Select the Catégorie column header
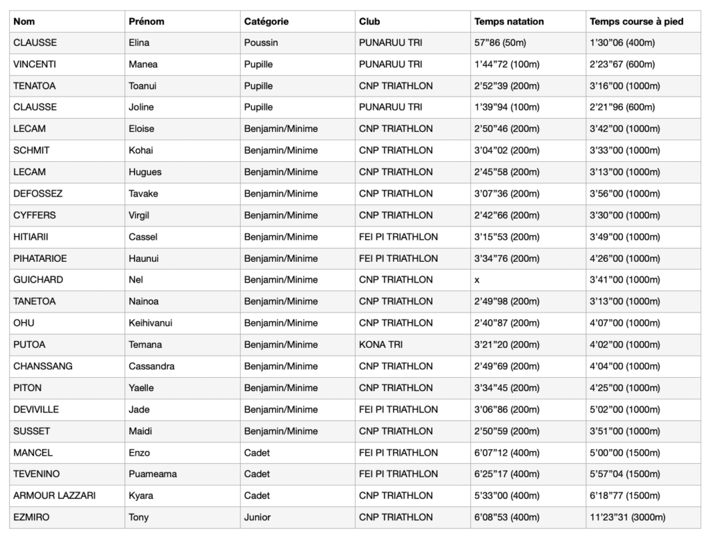The width and height of the screenshot is (711, 539). tap(297, 22)
